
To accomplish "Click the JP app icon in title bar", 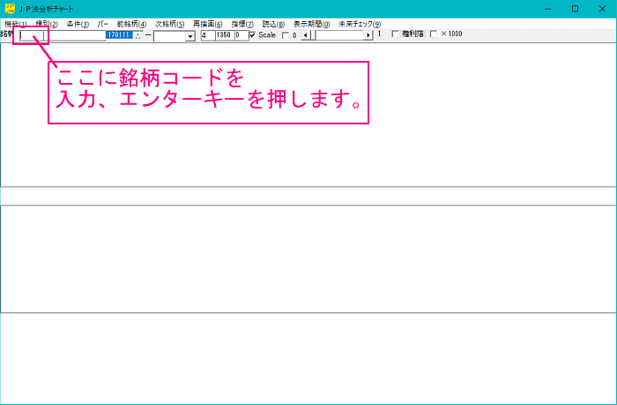I will (x=10, y=9).
